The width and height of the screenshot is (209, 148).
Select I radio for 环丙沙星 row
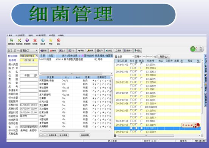pos(98,102)
